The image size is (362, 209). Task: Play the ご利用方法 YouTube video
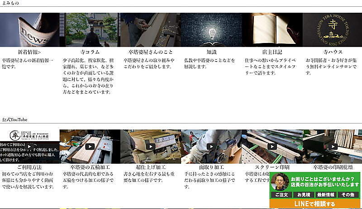point(30,147)
